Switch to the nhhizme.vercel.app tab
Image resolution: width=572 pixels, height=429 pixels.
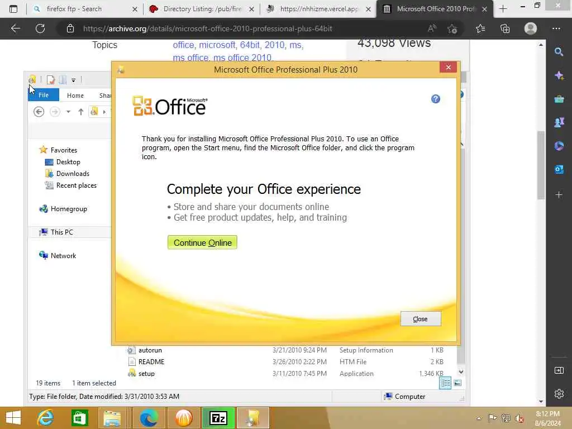click(319, 9)
